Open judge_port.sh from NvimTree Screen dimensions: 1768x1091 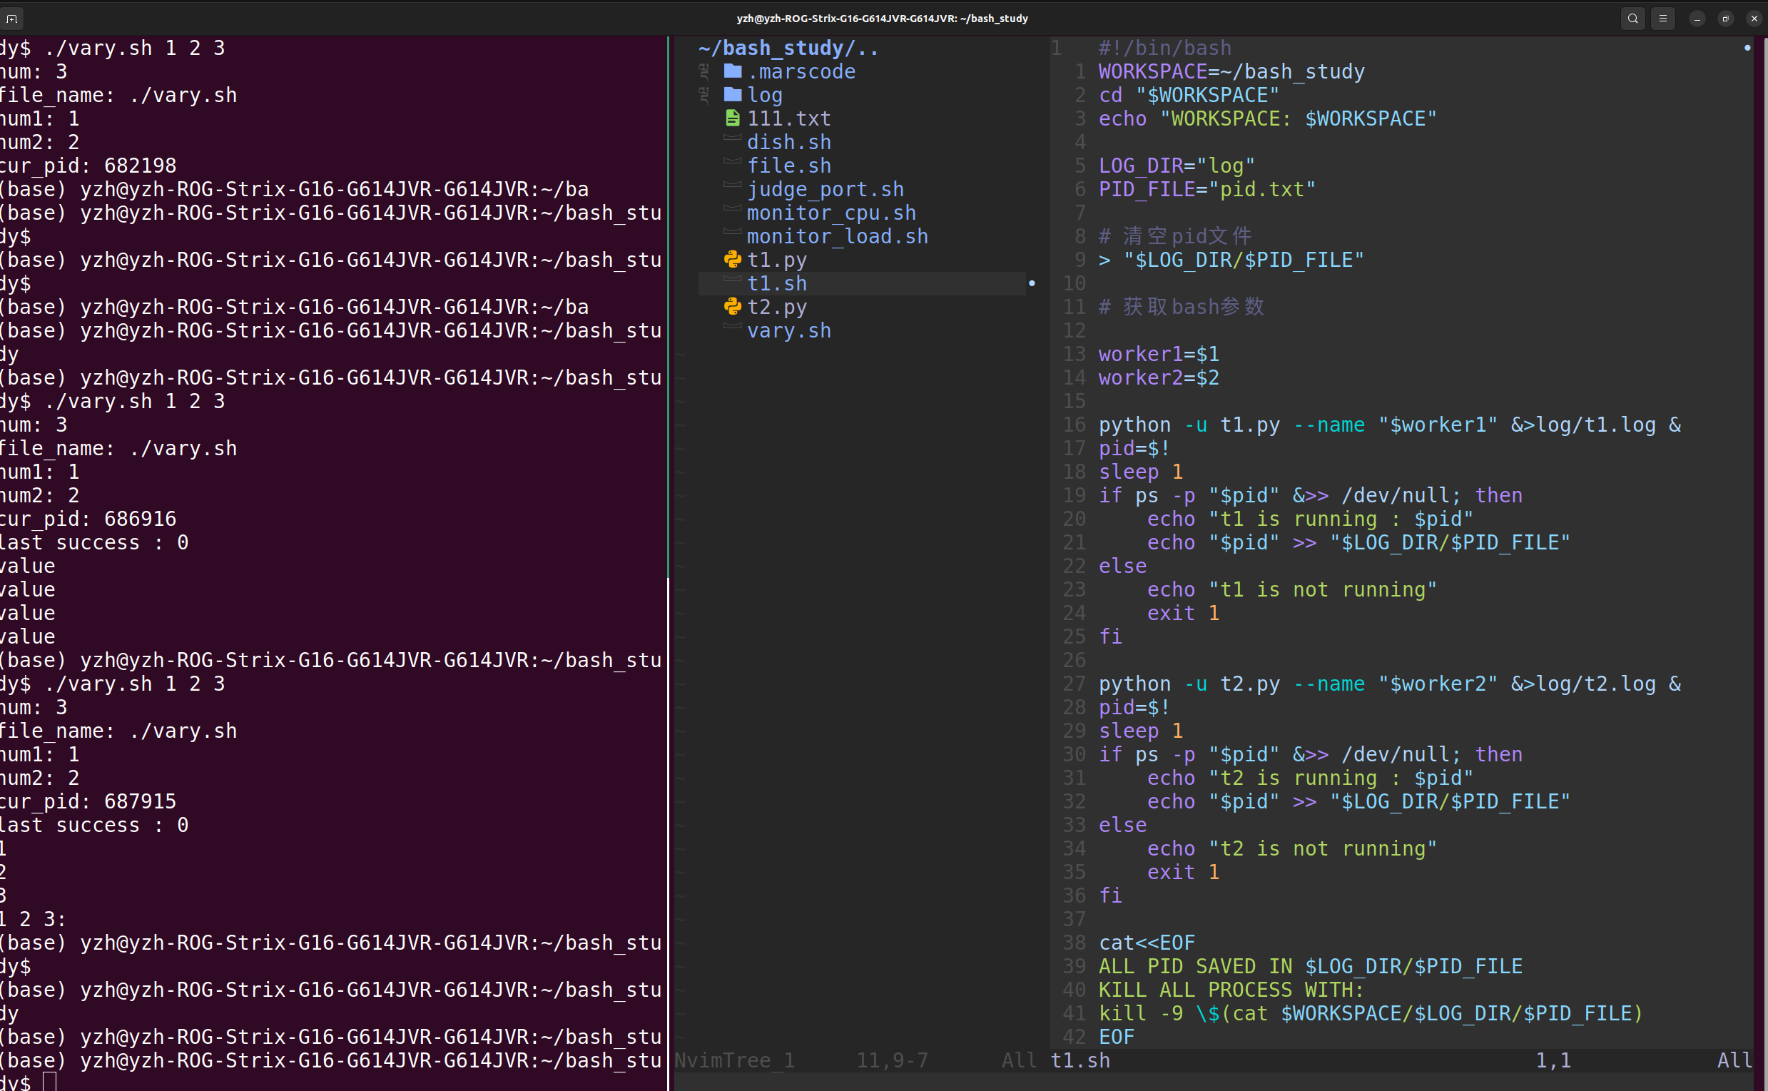click(x=825, y=189)
